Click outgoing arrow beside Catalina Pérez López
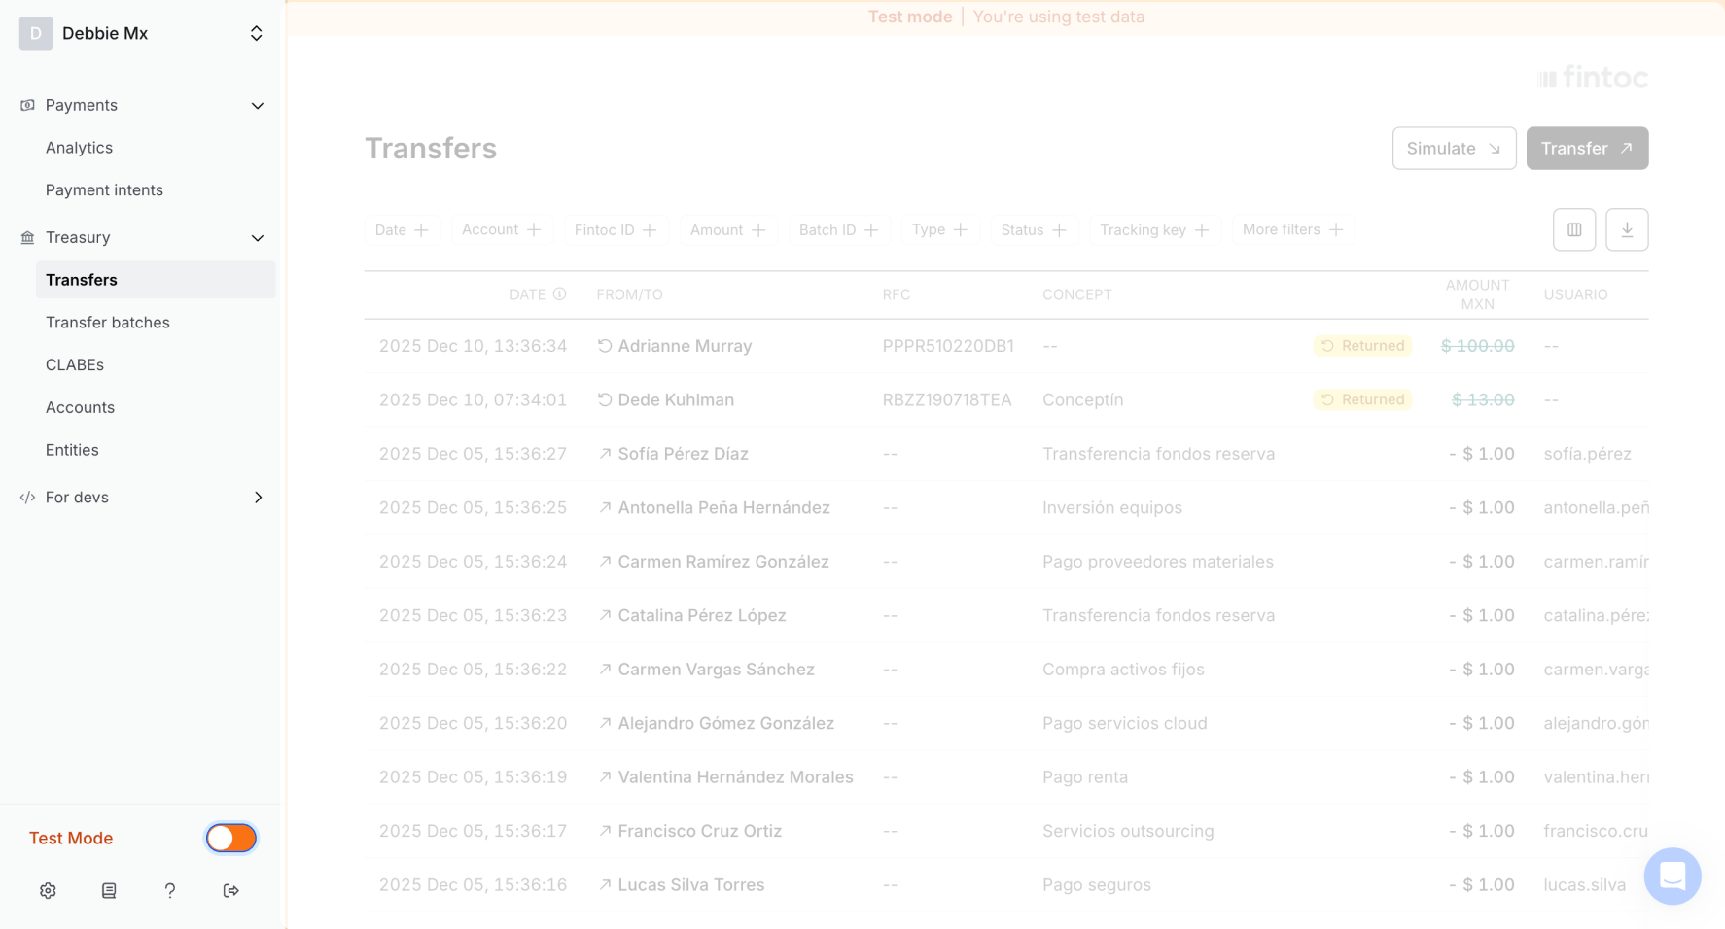This screenshot has height=929, width=1725. 605,615
